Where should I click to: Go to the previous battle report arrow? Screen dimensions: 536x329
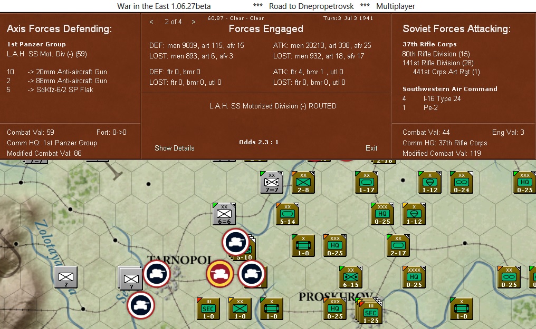point(151,22)
